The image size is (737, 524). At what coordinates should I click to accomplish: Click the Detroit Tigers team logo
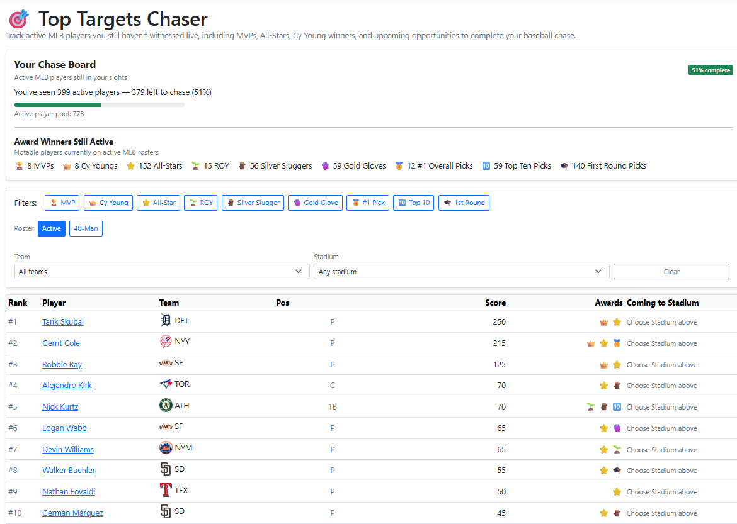click(x=166, y=320)
